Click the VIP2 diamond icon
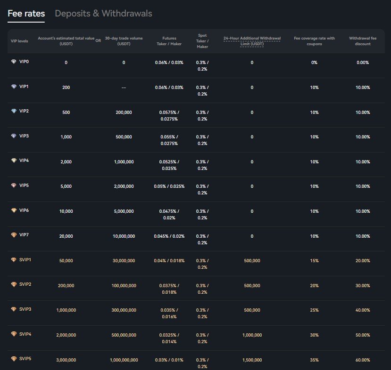 [x=13, y=111]
